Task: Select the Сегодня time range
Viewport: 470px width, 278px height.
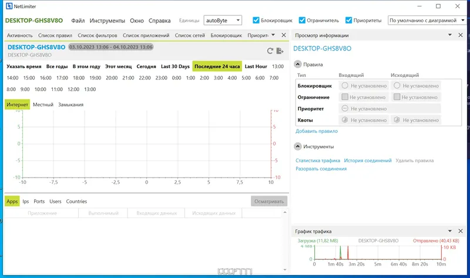Action: [146, 66]
